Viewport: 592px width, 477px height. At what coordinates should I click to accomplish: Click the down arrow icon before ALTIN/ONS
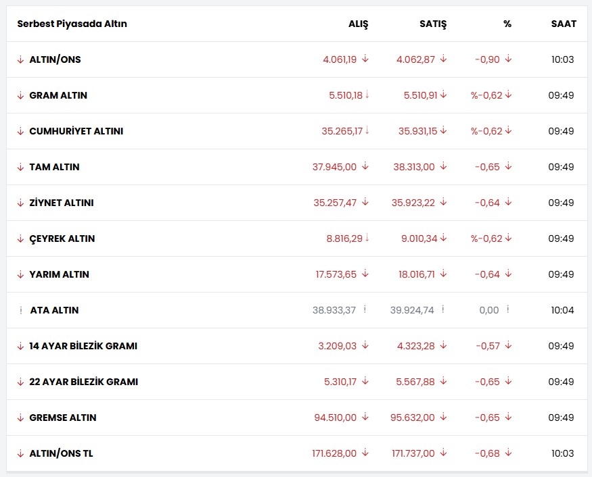point(20,59)
